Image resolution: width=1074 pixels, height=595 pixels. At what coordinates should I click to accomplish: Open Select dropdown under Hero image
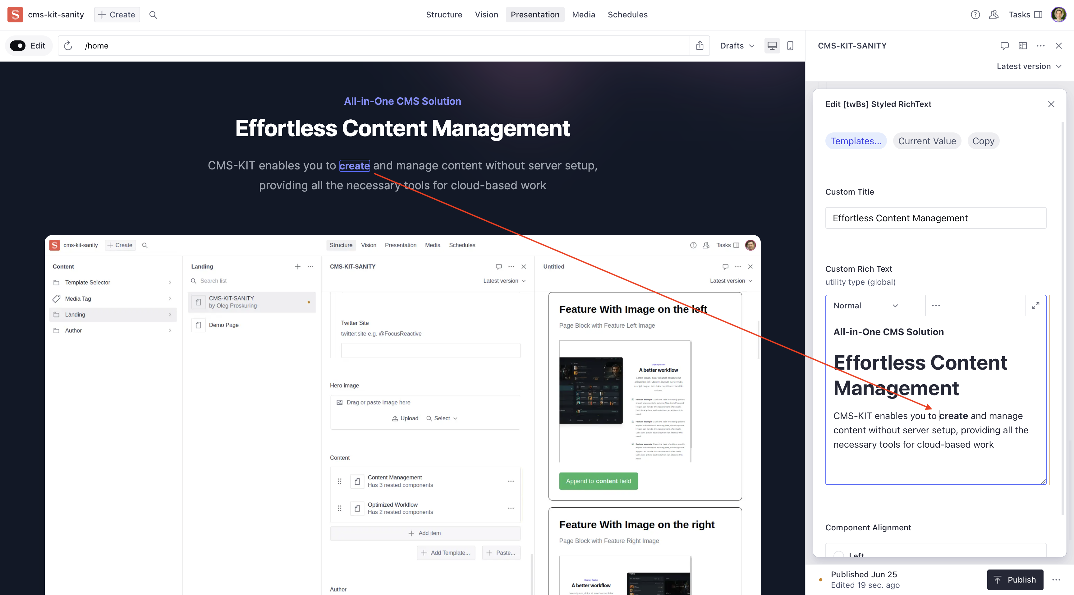pyautogui.click(x=442, y=418)
